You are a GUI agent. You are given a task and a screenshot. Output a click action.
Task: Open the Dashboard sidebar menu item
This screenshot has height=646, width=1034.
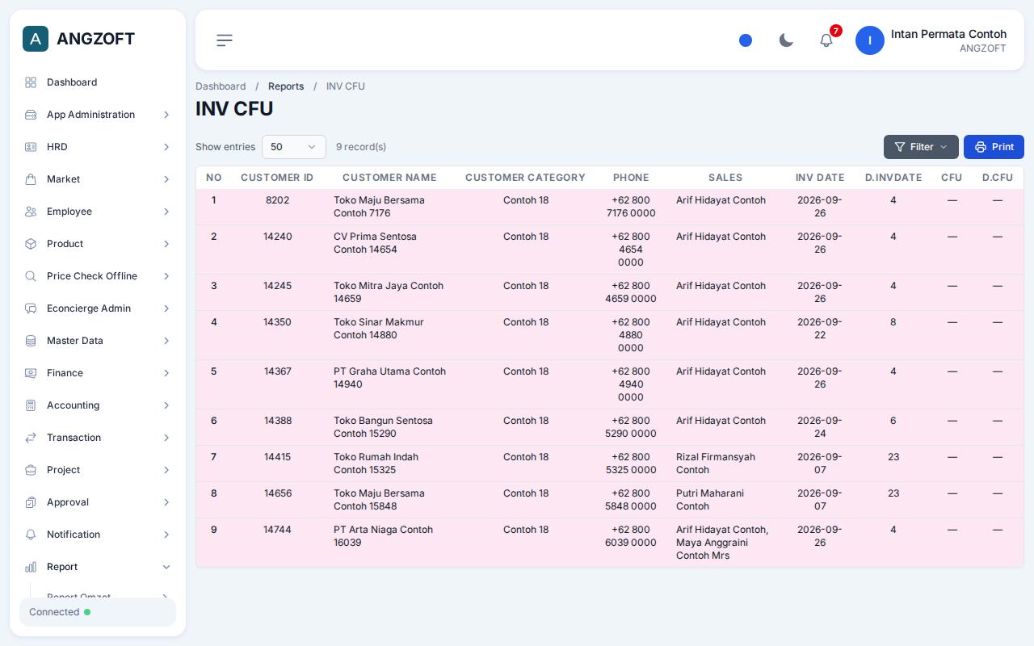[98, 82]
